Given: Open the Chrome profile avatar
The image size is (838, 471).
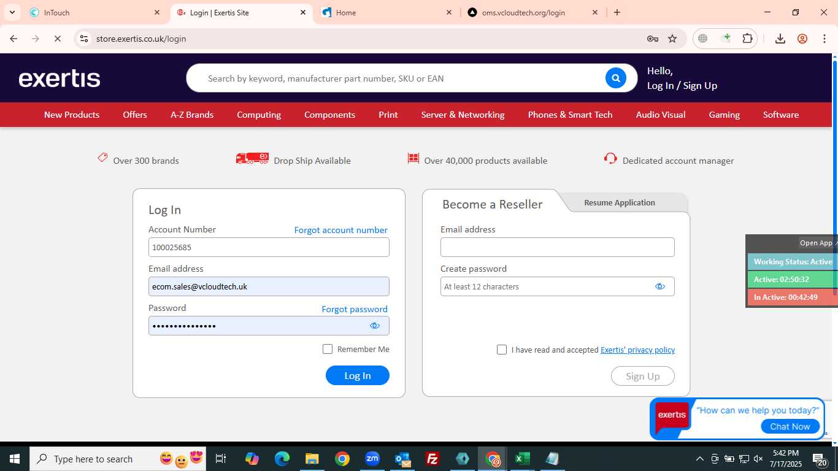Looking at the screenshot, I should [x=802, y=39].
